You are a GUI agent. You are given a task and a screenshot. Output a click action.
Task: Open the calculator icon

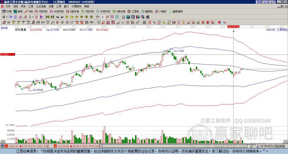pos(128,17)
